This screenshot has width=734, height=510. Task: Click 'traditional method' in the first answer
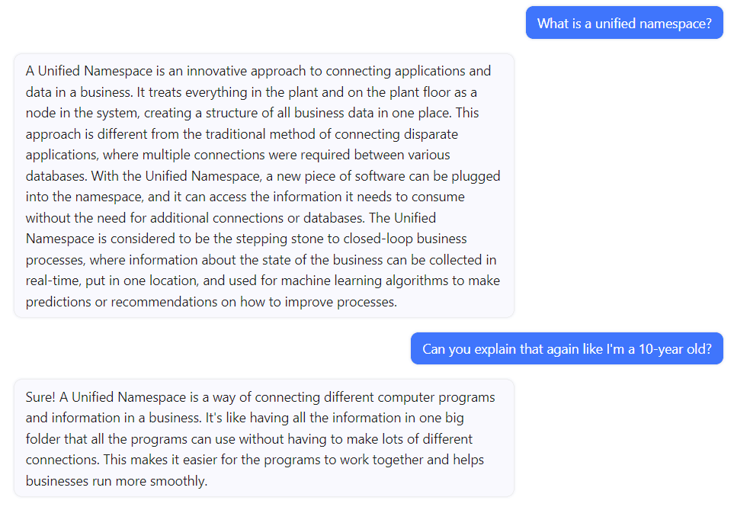click(x=260, y=134)
